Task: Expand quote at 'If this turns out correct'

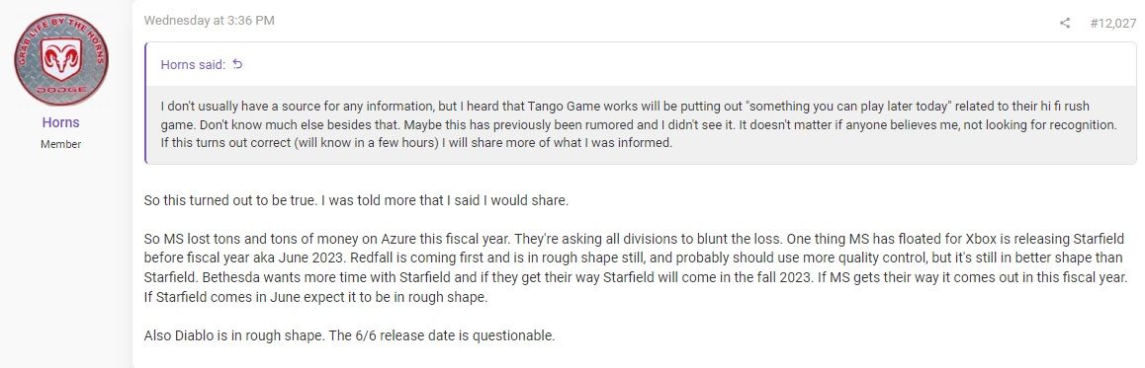Action: click(x=415, y=143)
